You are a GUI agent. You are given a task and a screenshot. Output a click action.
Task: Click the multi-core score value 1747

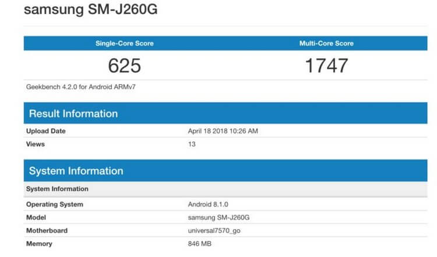point(326,65)
